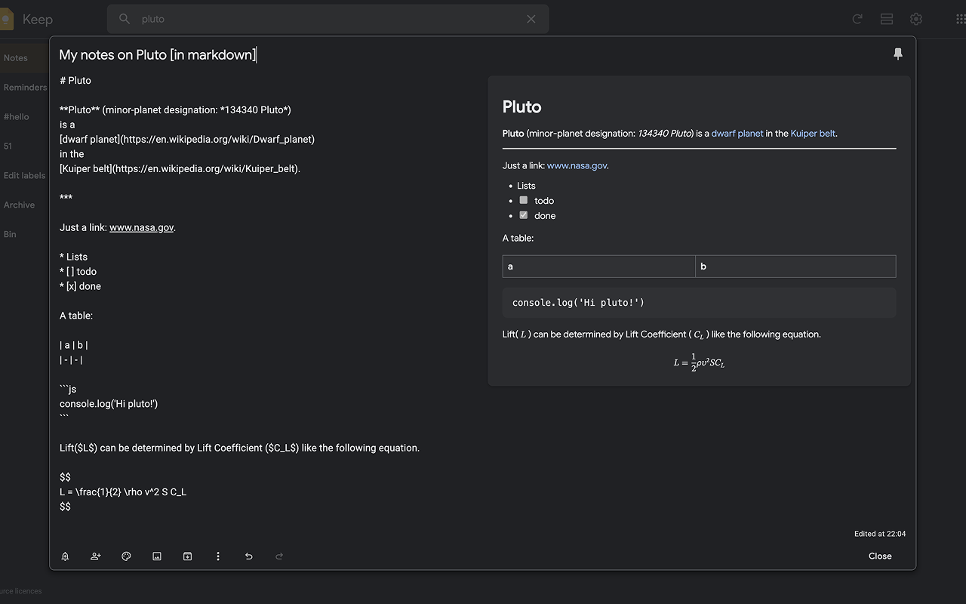Click the redo arrow icon

point(279,556)
